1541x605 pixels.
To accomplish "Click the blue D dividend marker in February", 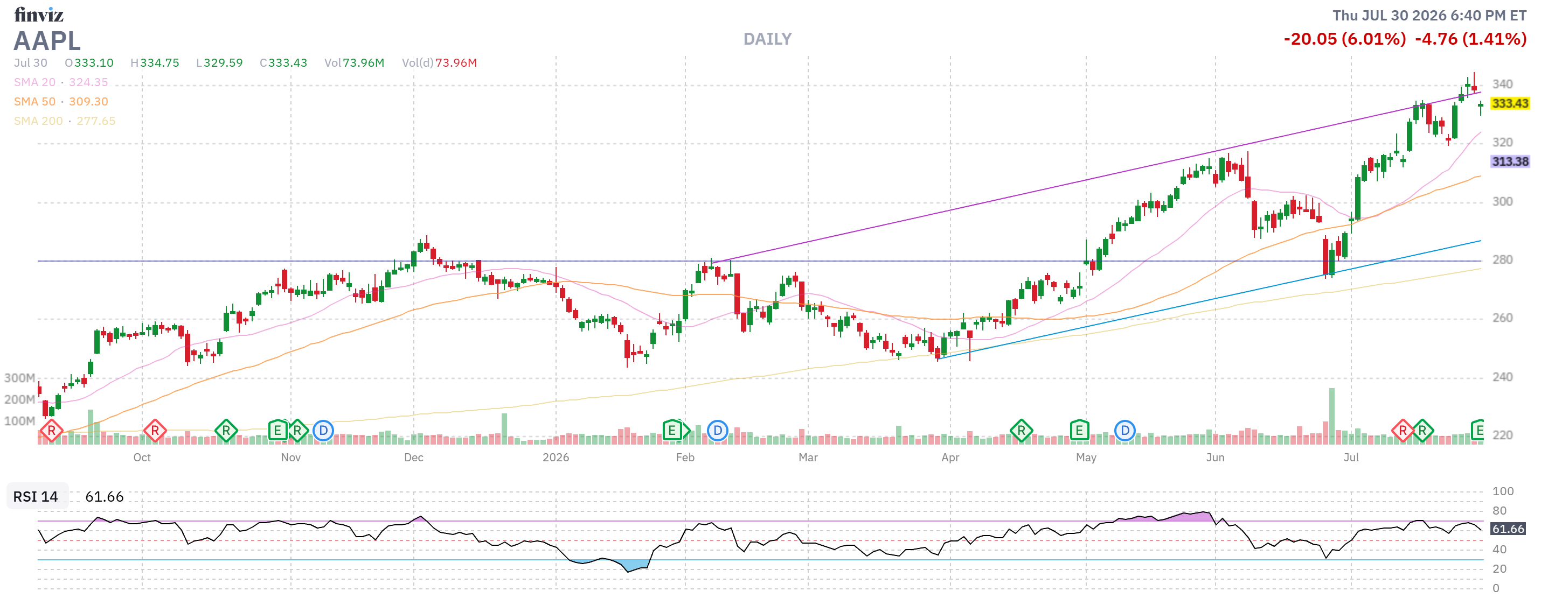I will (717, 431).
